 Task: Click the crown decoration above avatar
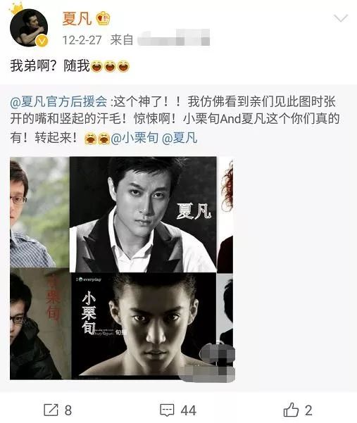pyautogui.click(x=16, y=9)
